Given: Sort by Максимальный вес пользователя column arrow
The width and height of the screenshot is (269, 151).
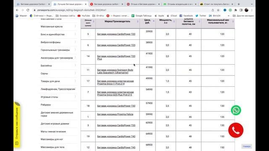Looking at the screenshot, I should (x=233, y=21).
